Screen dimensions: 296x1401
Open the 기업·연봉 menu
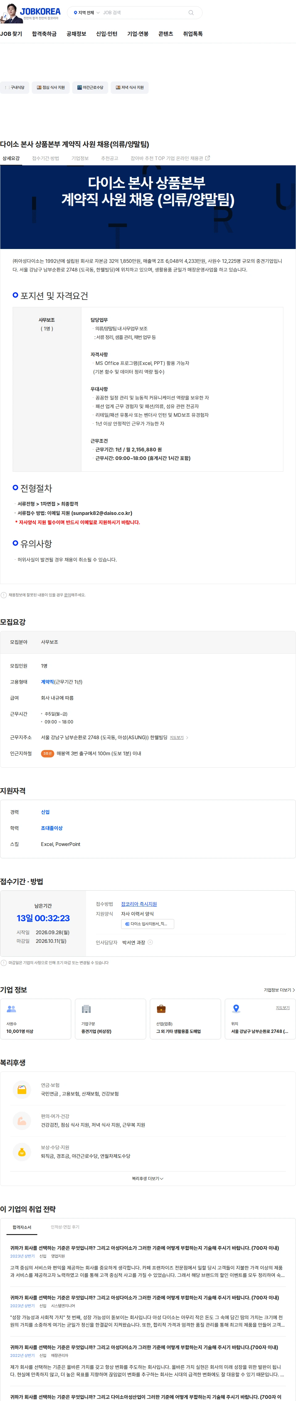pos(138,34)
